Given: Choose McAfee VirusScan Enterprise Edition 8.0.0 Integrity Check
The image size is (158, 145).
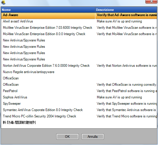Looking at the screenshot, I should [x=44, y=34].
